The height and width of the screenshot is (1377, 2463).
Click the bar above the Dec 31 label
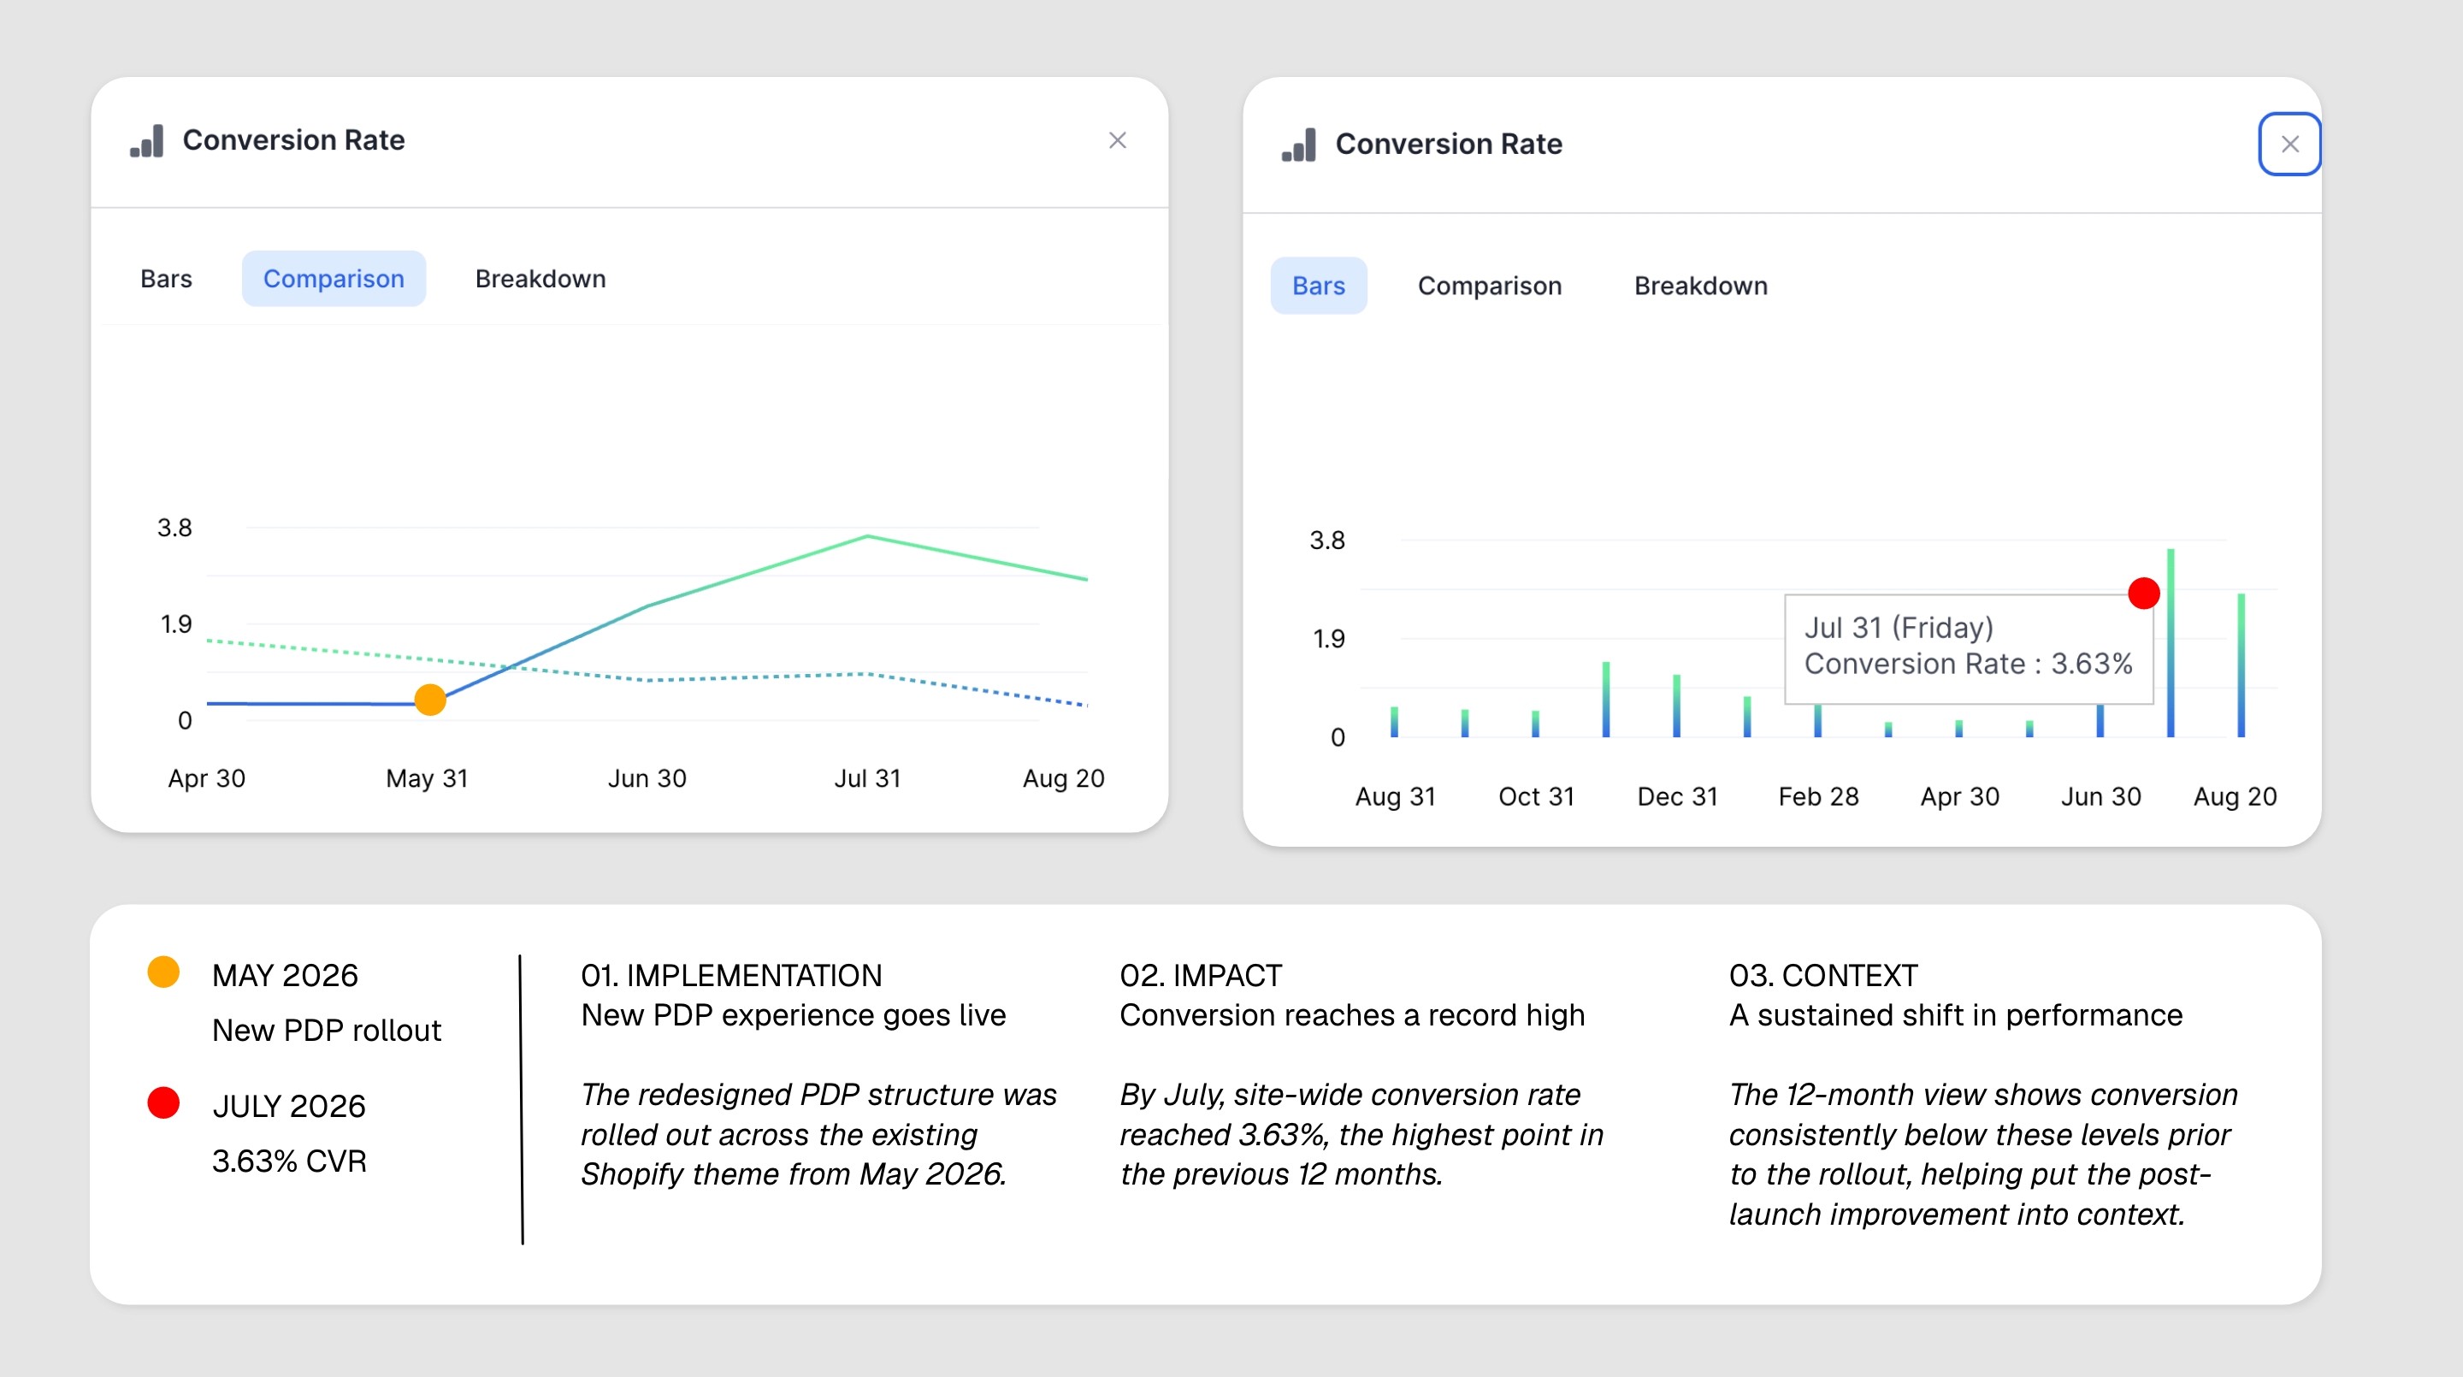coord(1676,706)
